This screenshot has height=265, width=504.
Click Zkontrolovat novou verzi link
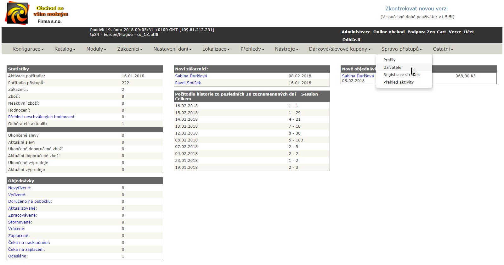pos(416,8)
